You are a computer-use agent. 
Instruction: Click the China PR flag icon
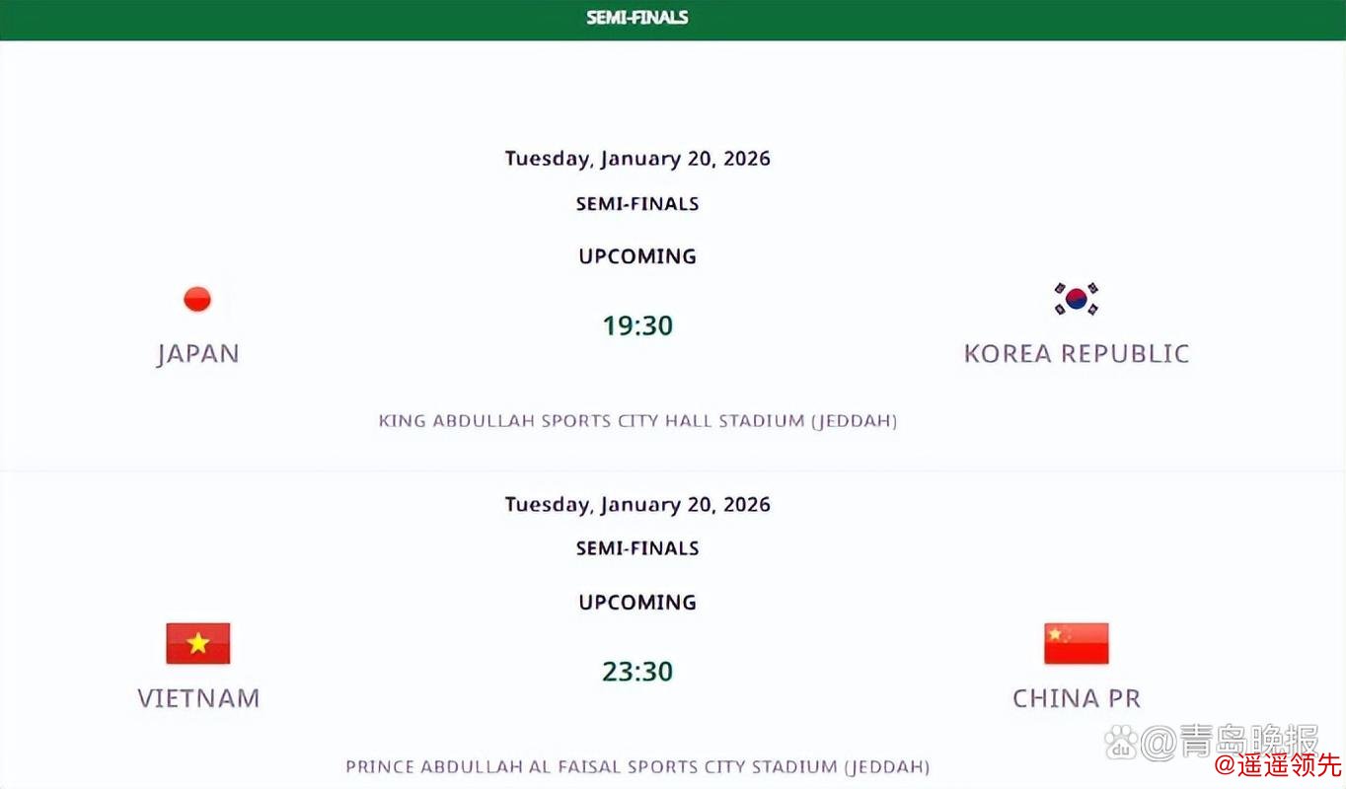(1076, 643)
